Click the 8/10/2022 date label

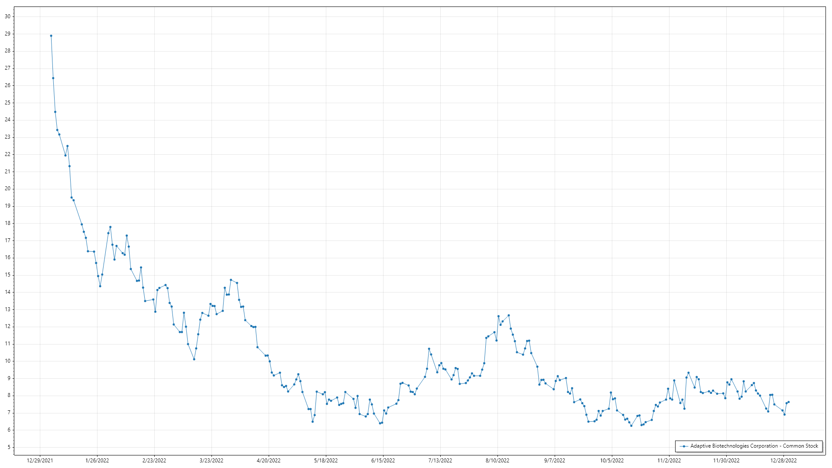tap(497, 461)
